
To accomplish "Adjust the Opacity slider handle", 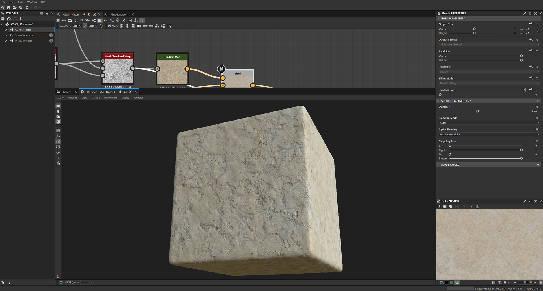I will (477, 111).
